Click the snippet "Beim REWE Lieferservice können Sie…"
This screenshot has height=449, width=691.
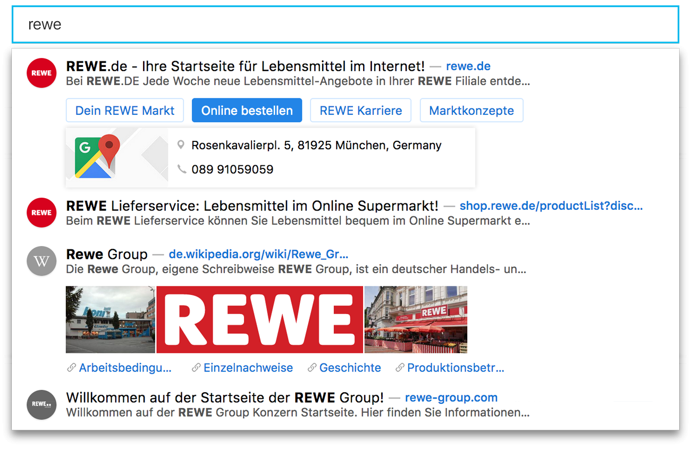point(298,221)
